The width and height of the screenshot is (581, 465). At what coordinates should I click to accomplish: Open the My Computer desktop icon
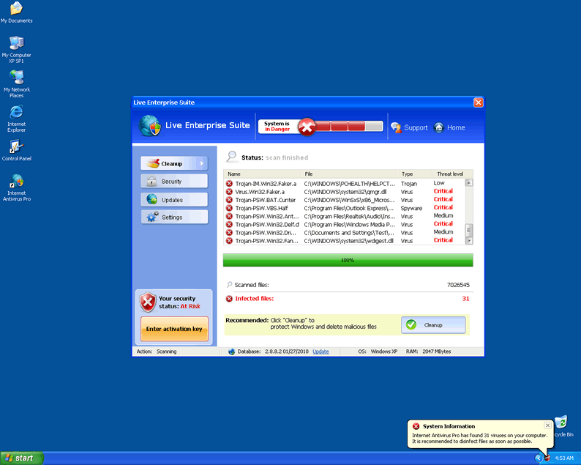[16, 43]
